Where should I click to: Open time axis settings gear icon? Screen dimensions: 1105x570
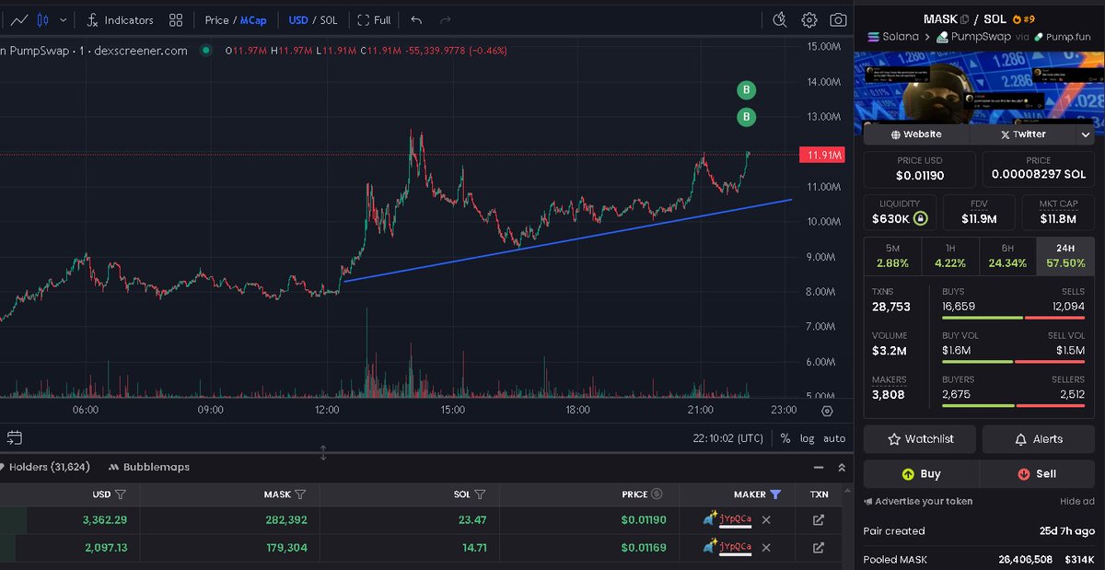pos(827,411)
